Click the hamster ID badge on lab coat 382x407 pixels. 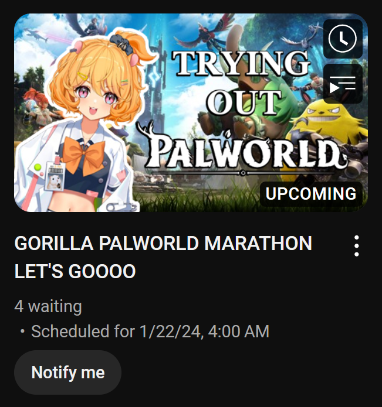click(55, 176)
